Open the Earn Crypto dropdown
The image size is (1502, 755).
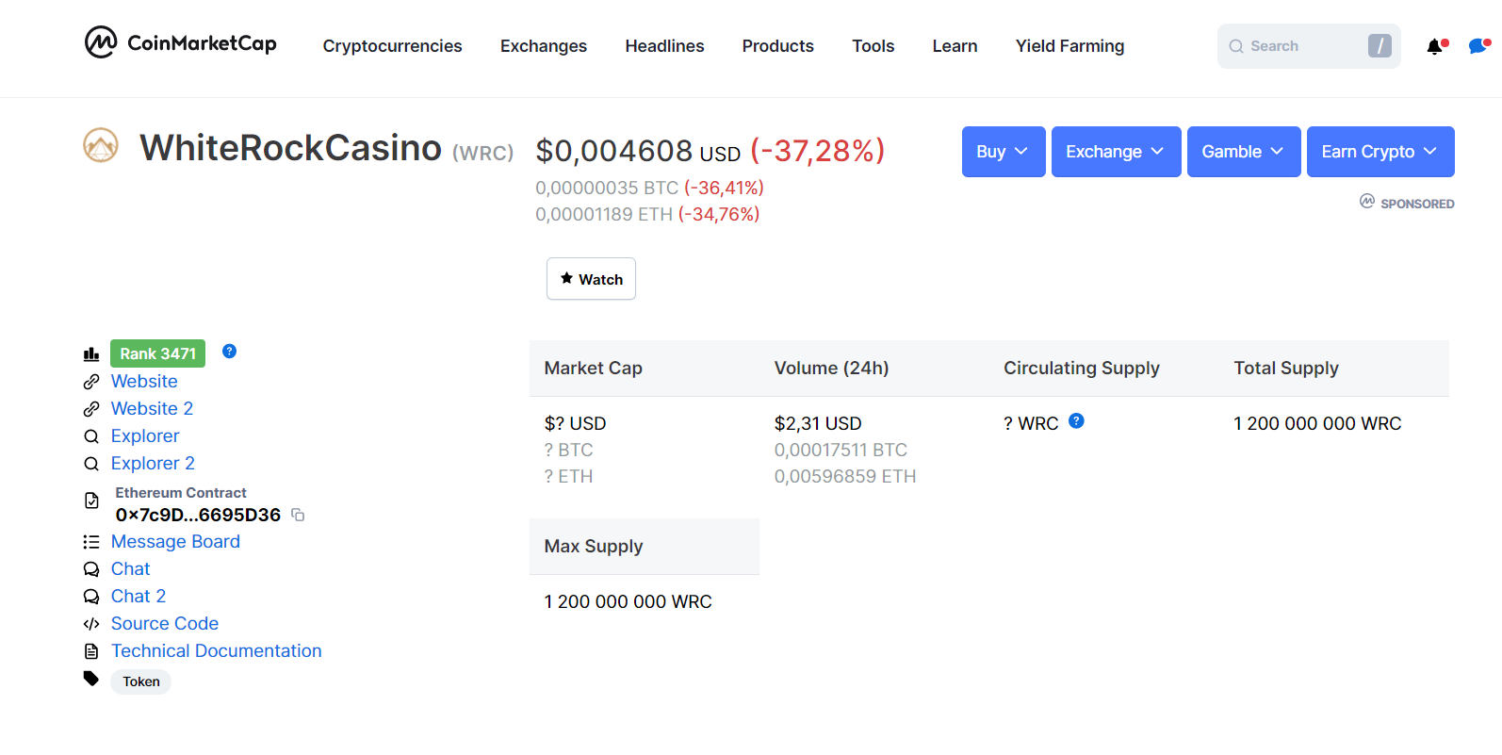(1380, 152)
